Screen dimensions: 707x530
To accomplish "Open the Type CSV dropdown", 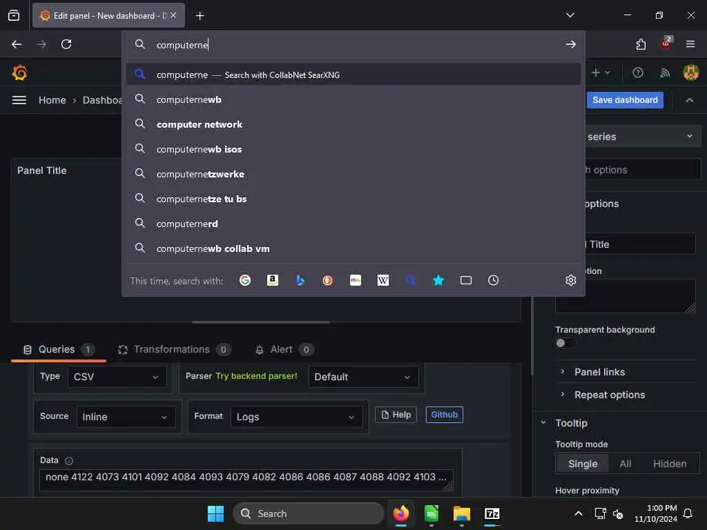I will [x=117, y=377].
